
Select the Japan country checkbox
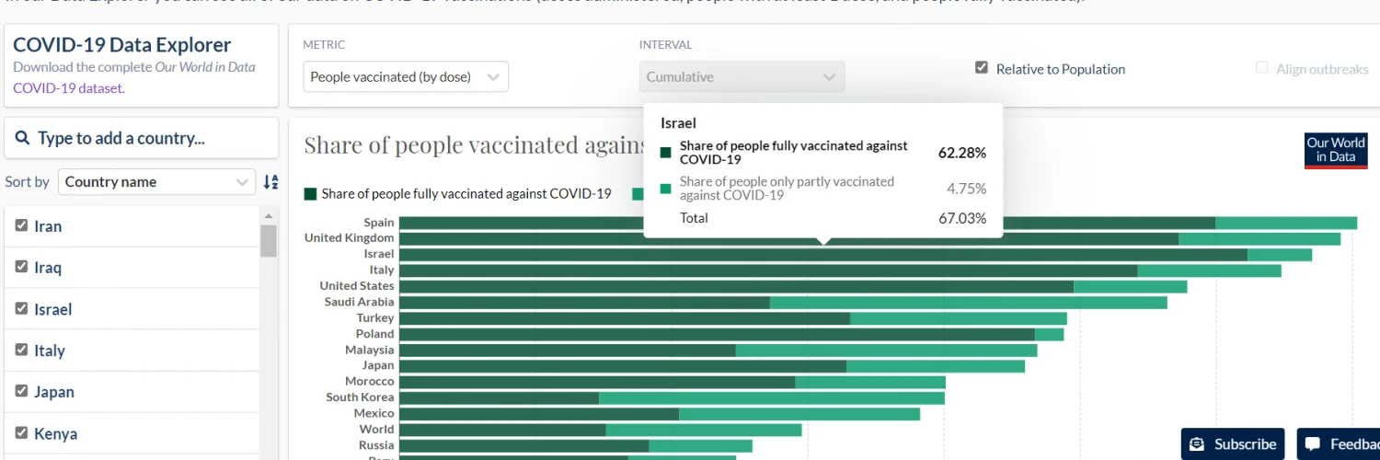(x=21, y=391)
